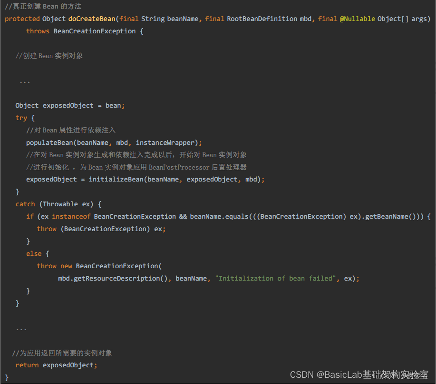Click the comment '//创建 Bean 实例对象'

[49, 56]
